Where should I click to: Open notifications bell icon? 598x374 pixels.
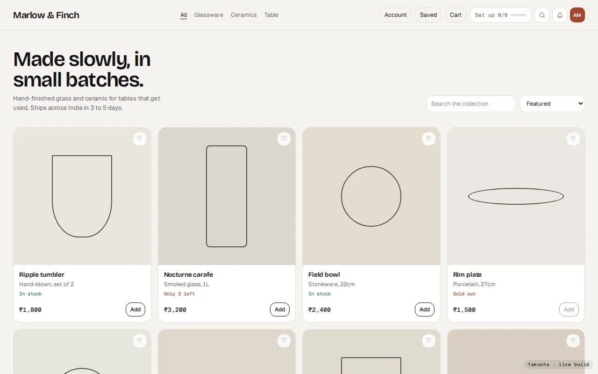560,15
